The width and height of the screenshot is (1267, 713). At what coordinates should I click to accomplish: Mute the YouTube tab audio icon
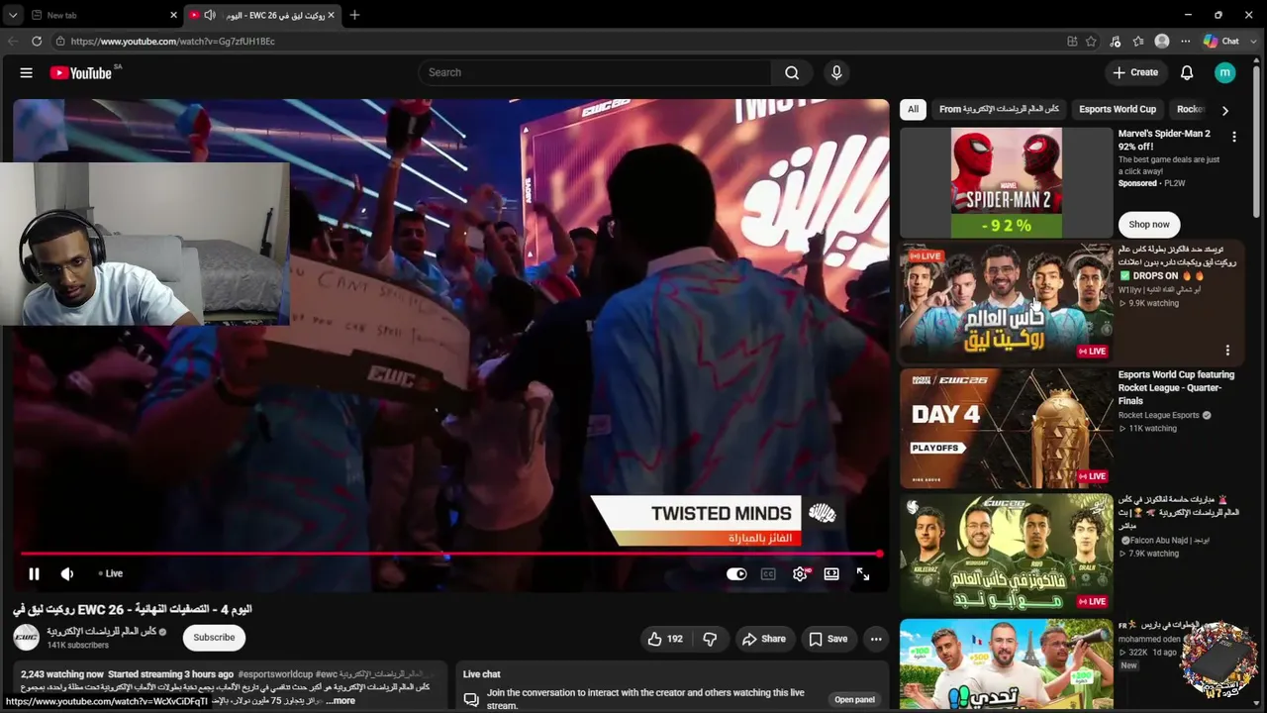210,15
